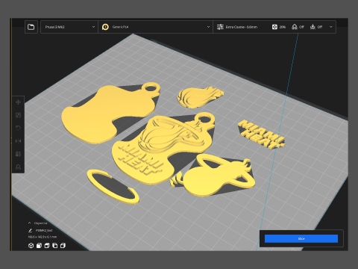Click the 20% infill icon

point(274,27)
